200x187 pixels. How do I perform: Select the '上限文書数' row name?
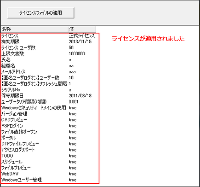pyautogui.click(x=12, y=53)
